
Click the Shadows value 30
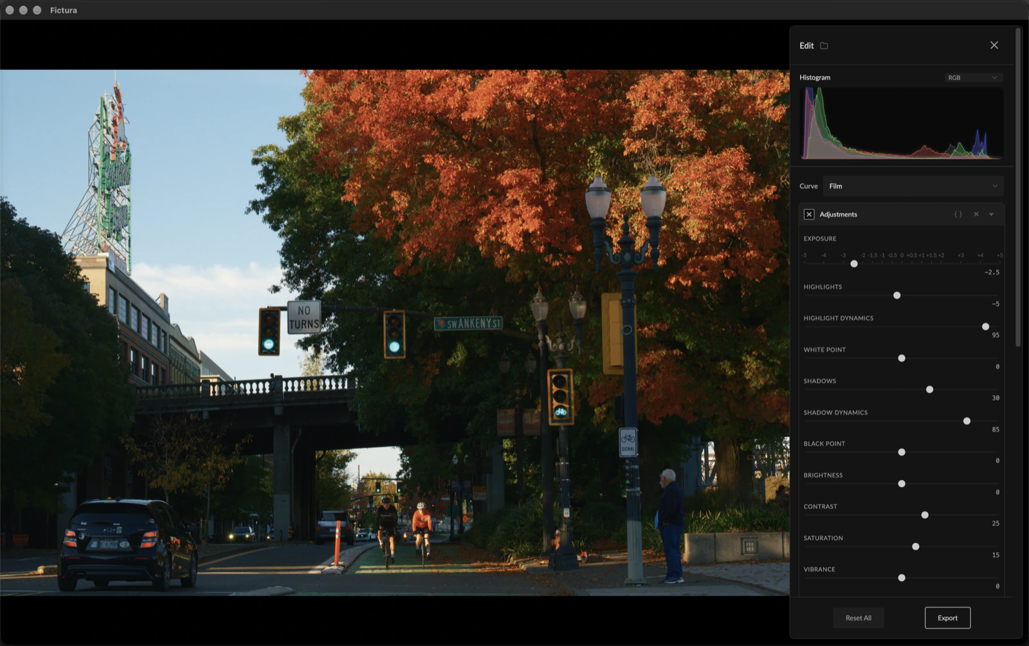tap(996, 398)
